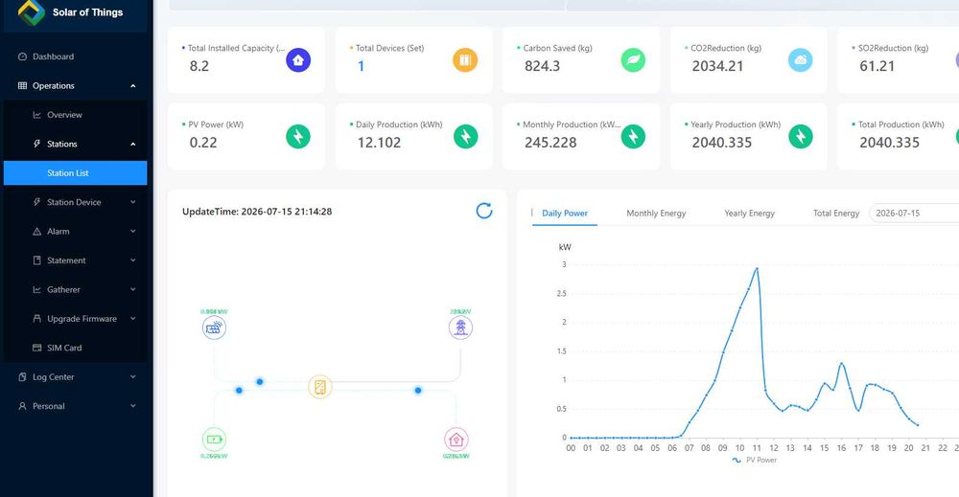Image resolution: width=959 pixels, height=497 pixels.
Task: Toggle the PV Power legend in chart
Action: click(x=754, y=460)
